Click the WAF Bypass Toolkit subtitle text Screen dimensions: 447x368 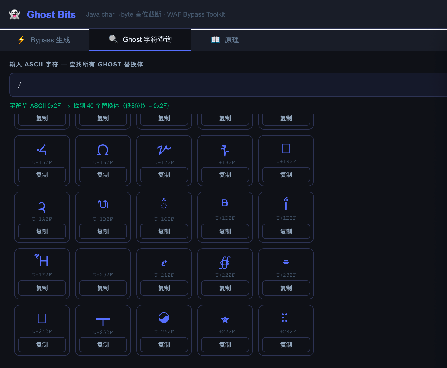pyautogui.click(x=196, y=14)
